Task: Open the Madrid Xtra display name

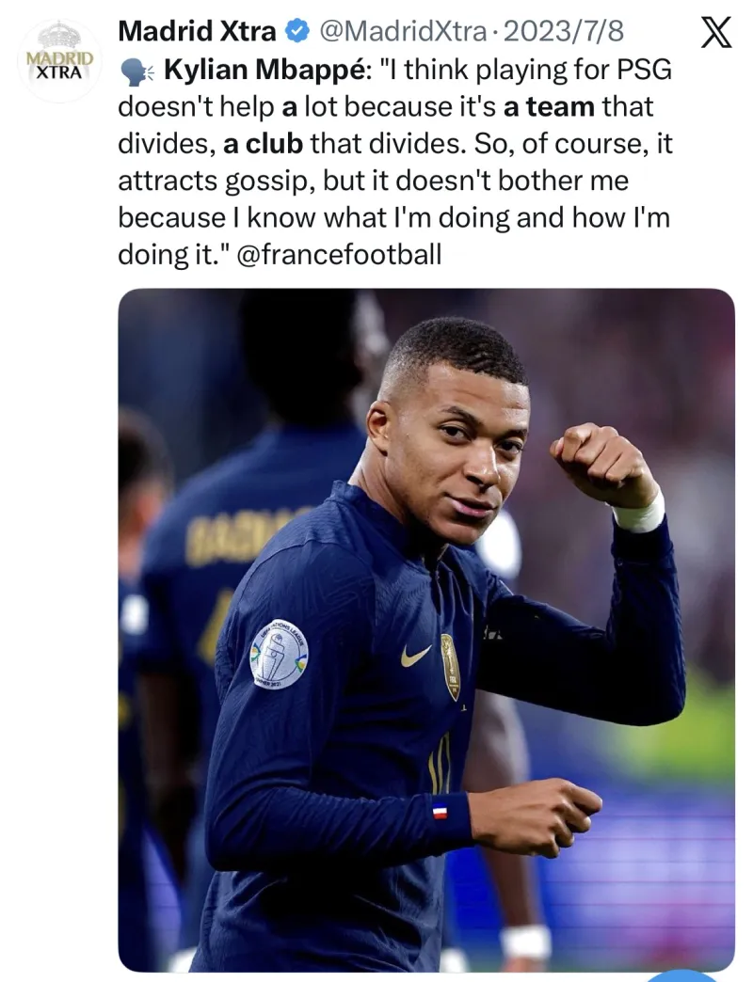Action: pos(197,31)
